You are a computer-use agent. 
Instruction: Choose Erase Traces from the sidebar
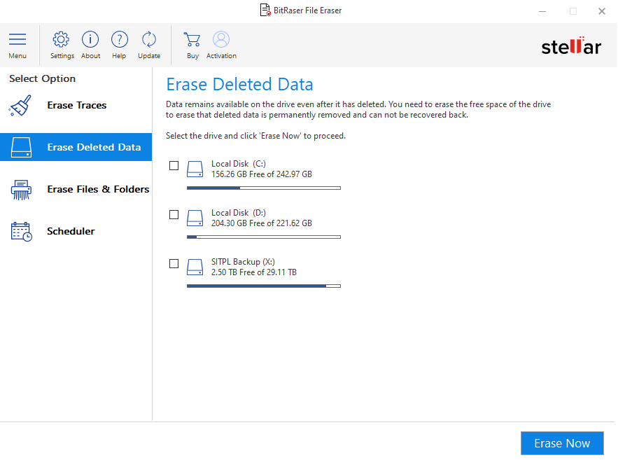click(77, 105)
